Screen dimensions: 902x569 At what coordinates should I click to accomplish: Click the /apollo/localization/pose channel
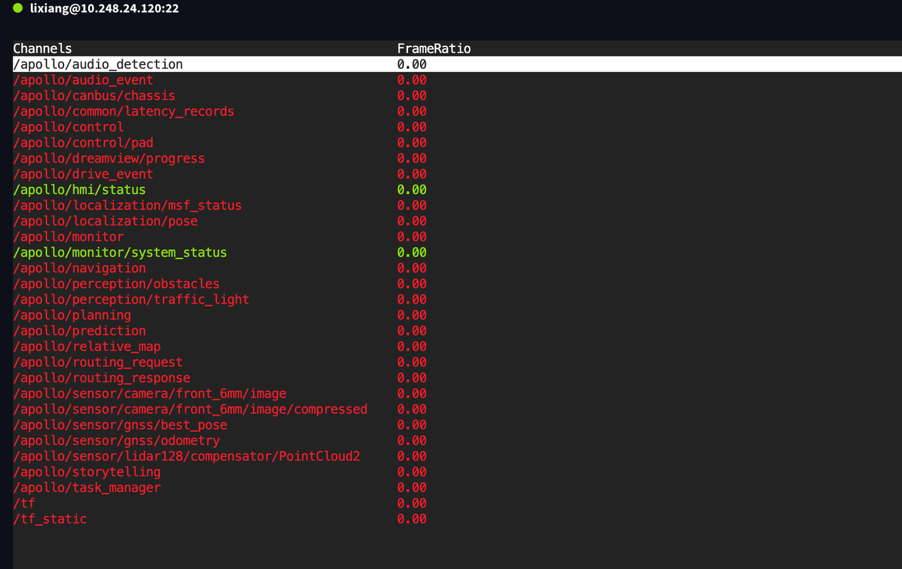click(106, 221)
